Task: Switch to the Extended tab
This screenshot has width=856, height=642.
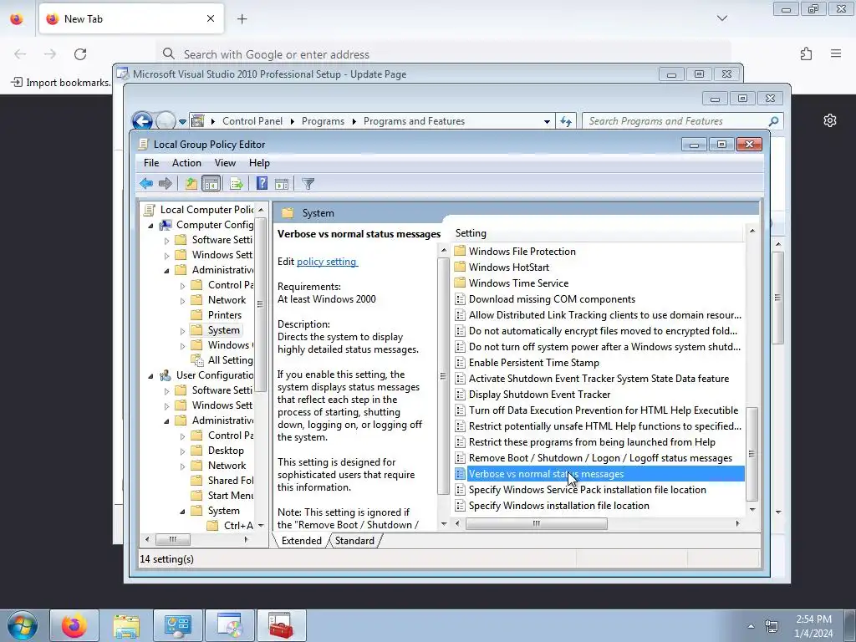Action: click(301, 541)
